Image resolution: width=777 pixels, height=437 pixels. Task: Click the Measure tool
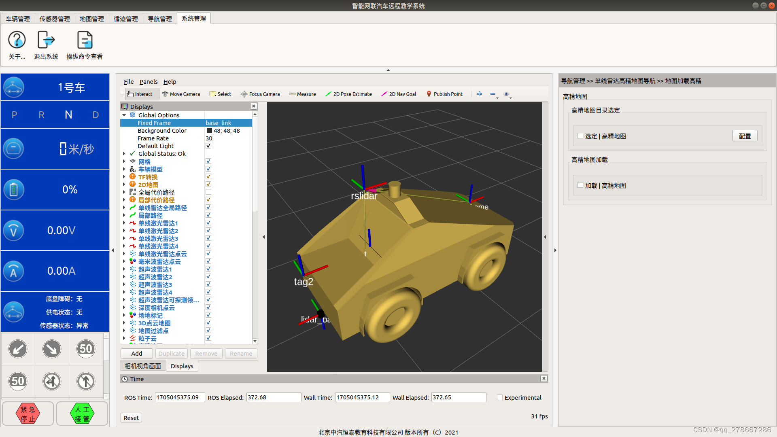[x=302, y=94]
